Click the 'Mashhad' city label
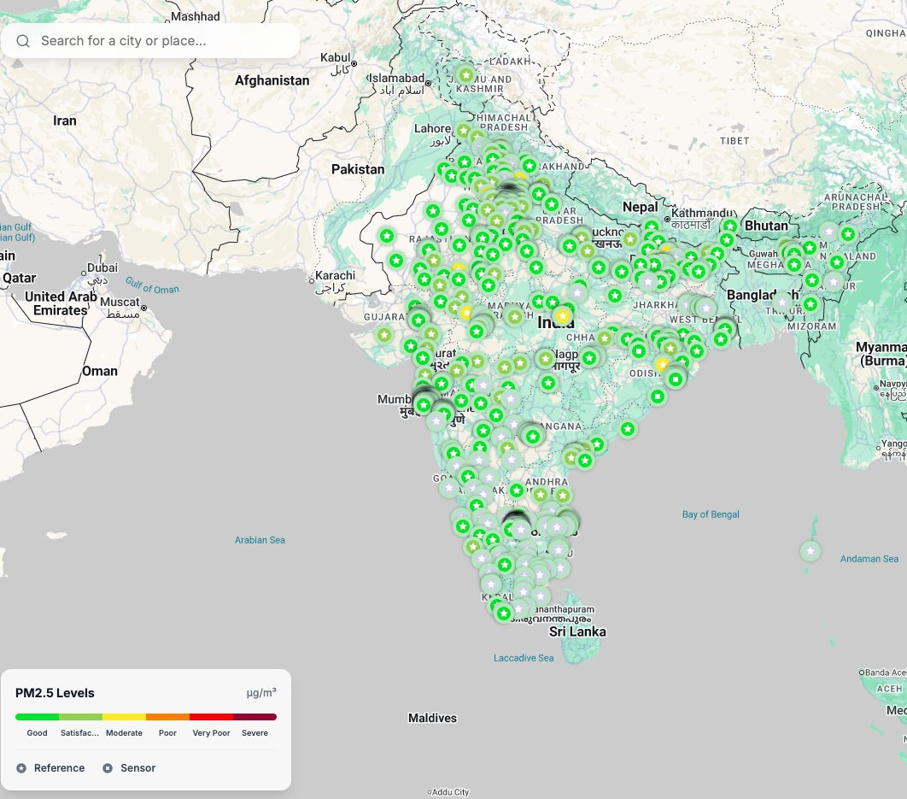Viewport: 907px width, 799px height. tap(196, 16)
